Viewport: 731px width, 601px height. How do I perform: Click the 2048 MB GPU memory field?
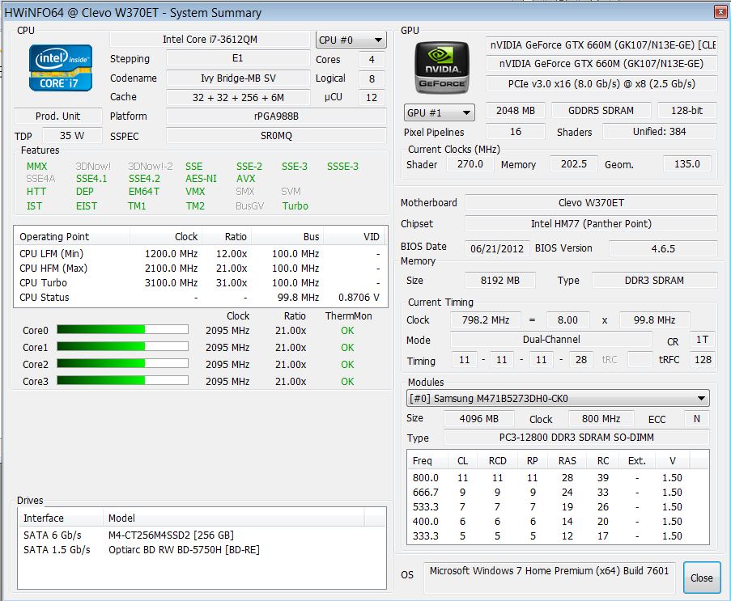515,111
